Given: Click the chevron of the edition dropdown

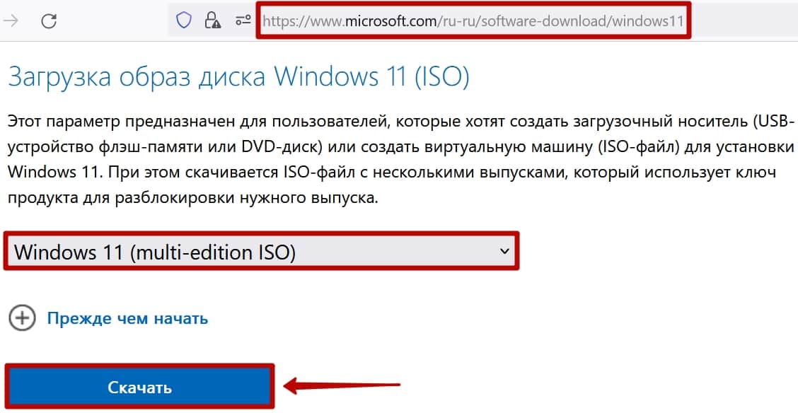Looking at the screenshot, I should 504,250.
